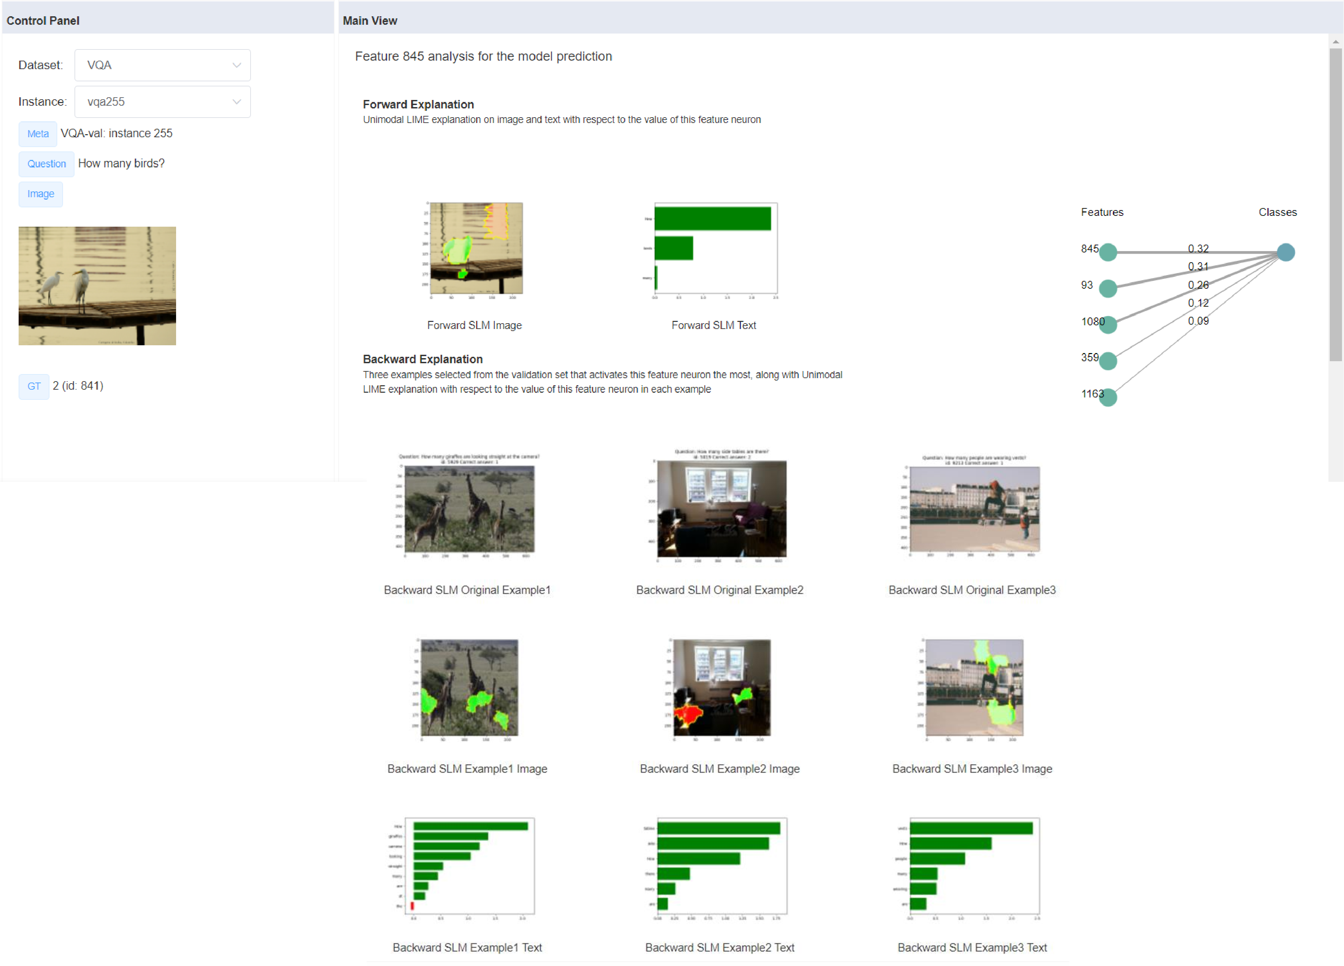Image resolution: width=1344 pixels, height=966 pixels.
Task: Click the scrollbar up arrow in Main View
Action: coord(1336,42)
